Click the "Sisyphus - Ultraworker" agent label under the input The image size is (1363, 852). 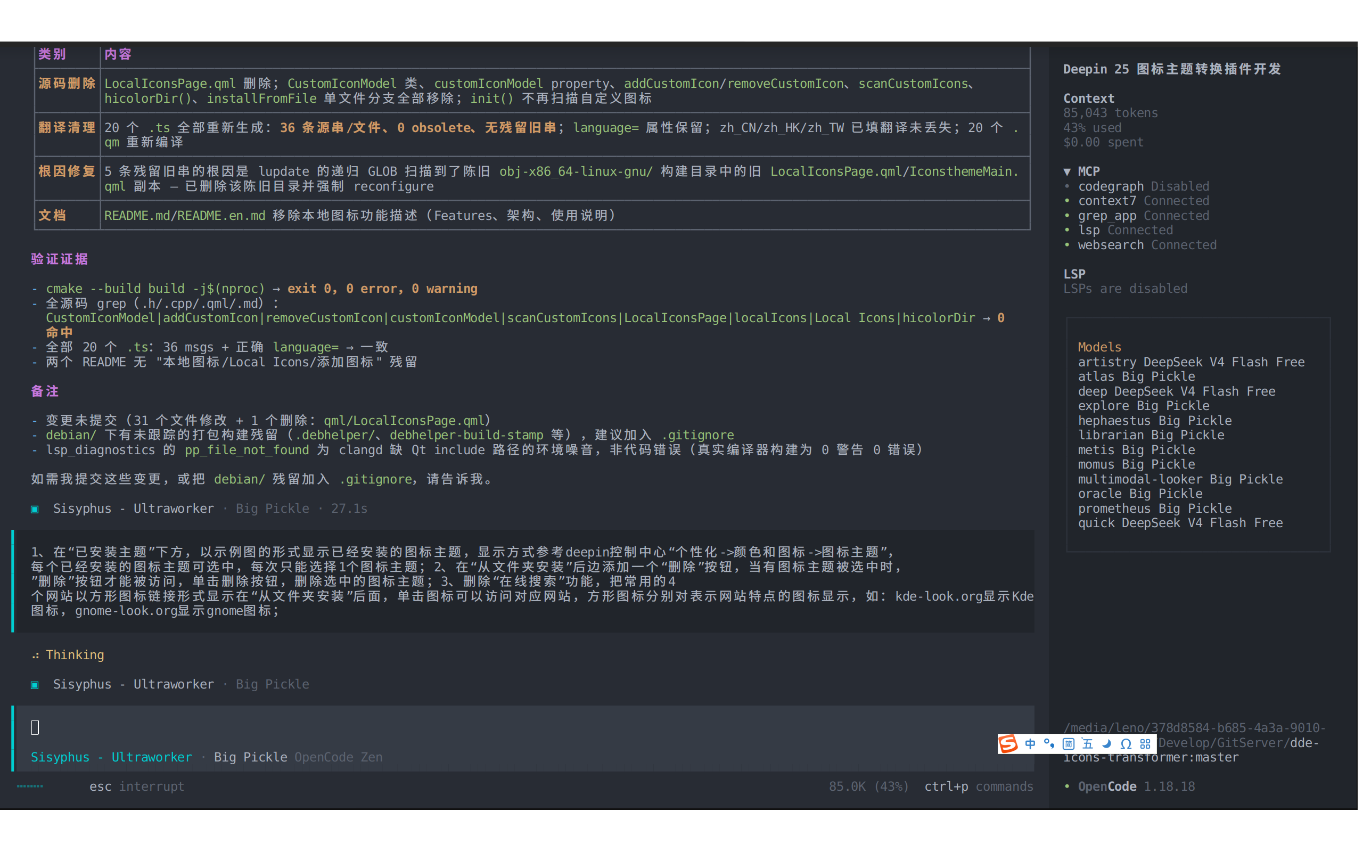pyautogui.click(x=111, y=757)
